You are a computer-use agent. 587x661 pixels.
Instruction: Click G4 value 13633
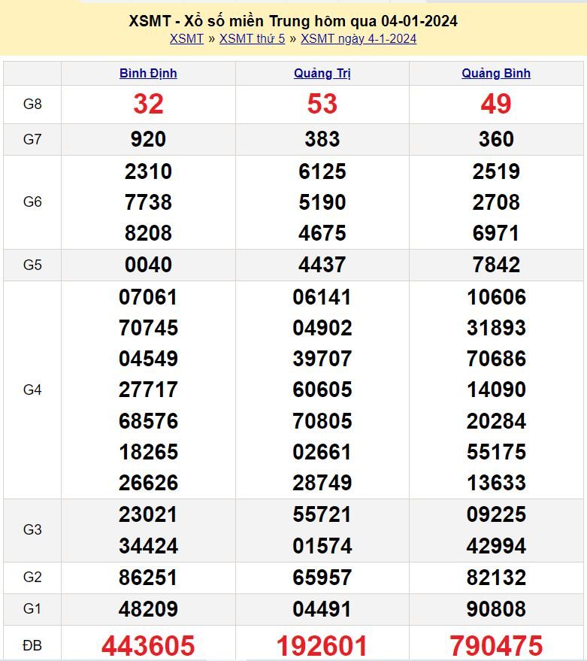pyautogui.click(x=496, y=483)
